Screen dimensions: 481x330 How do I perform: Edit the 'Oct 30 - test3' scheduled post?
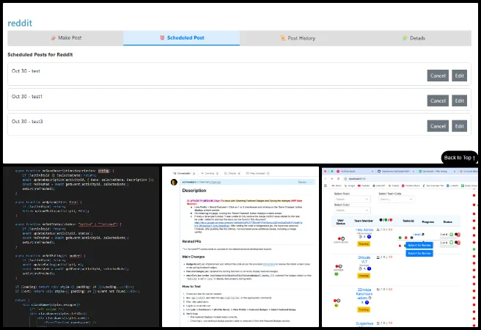pyautogui.click(x=459, y=125)
